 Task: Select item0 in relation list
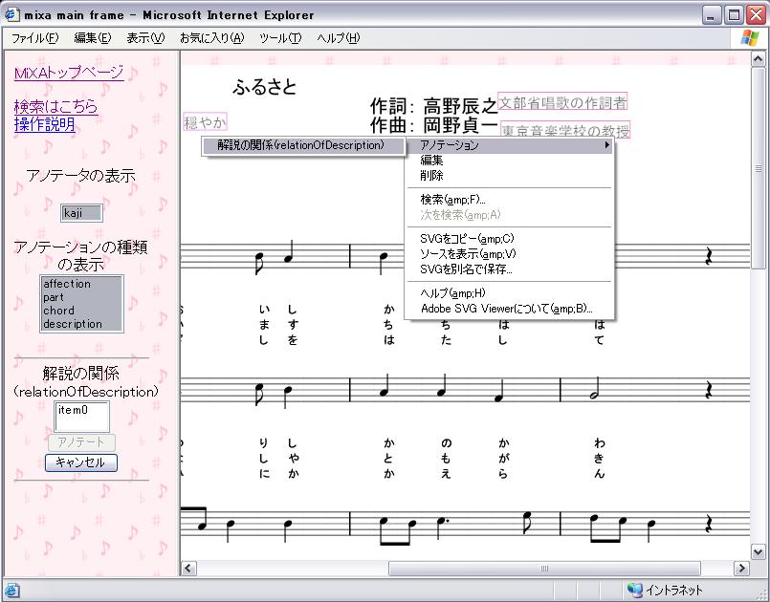(x=81, y=410)
